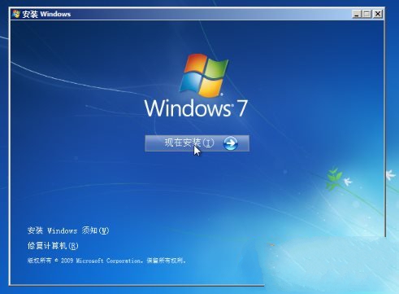Minimize the 安装 Windows window
The width and height of the screenshot is (399, 294).
point(357,14)
